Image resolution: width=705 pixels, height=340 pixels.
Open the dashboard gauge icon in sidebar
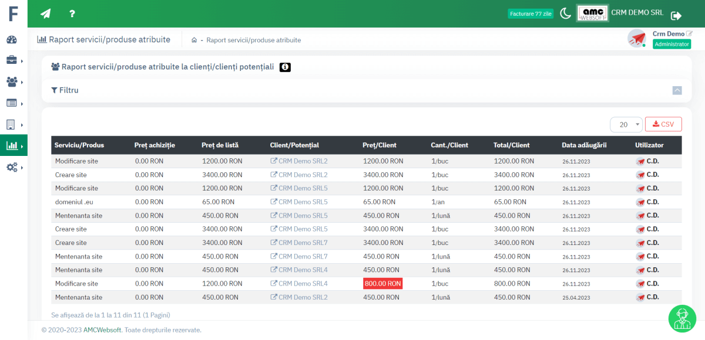pyautogui.click(x=12, y=40)
